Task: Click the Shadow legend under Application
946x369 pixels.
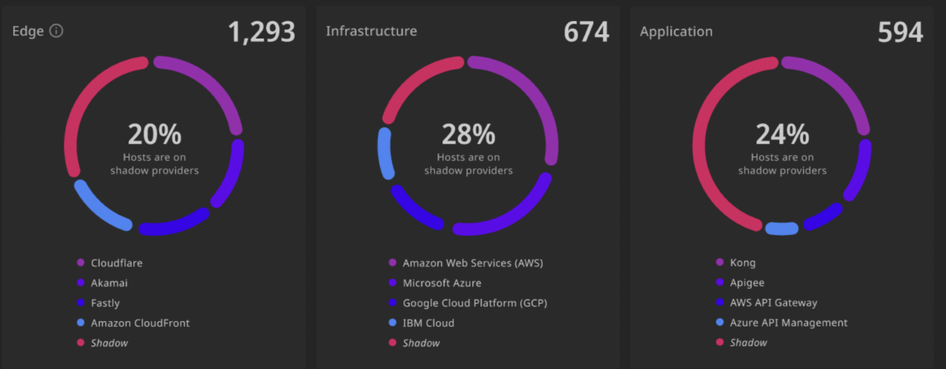Action: (x=741, y=342)
